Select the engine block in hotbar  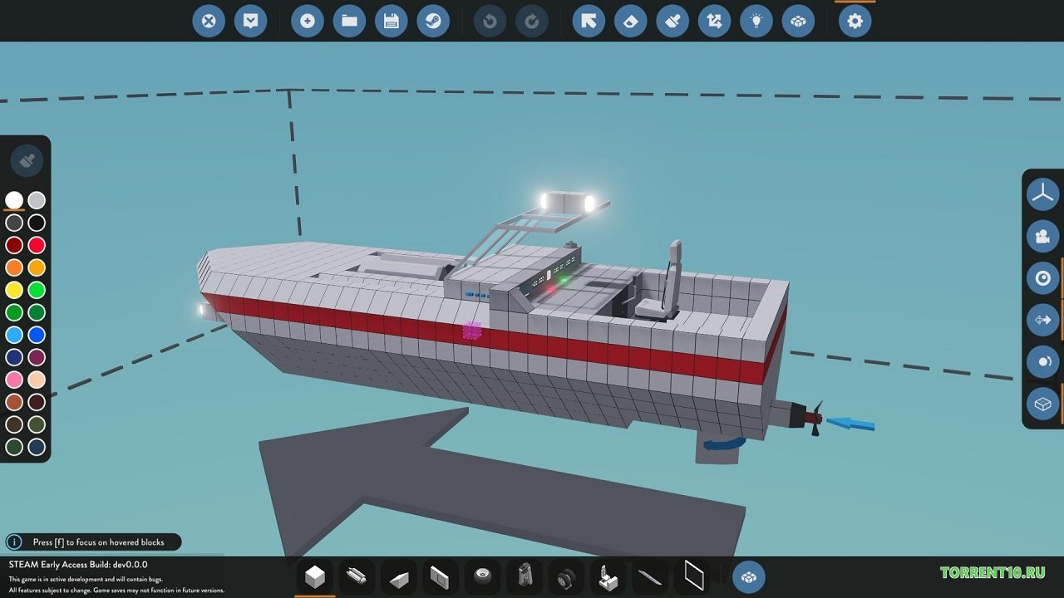pyautogui.click(x=525, y=576)
